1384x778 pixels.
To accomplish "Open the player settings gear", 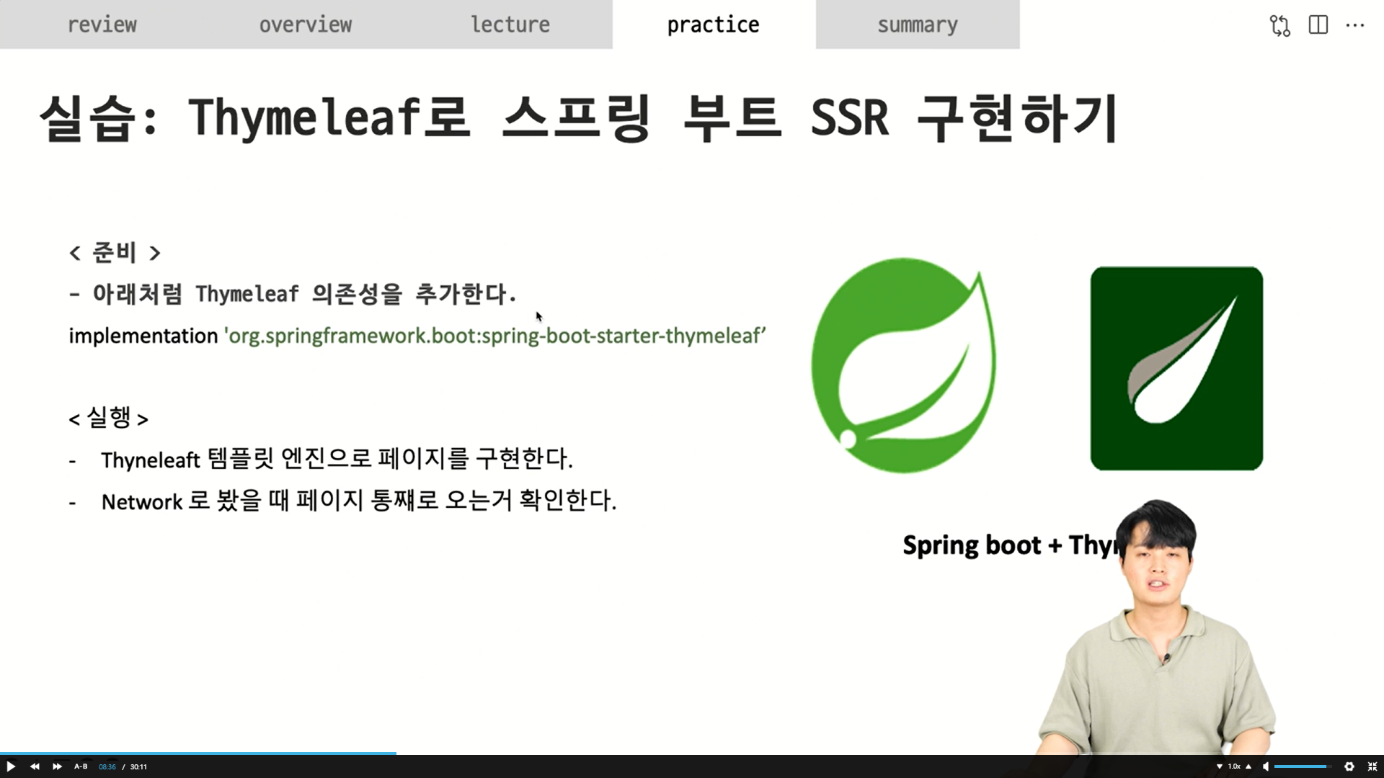I will pyautogui.click(x=1349, y=766).
